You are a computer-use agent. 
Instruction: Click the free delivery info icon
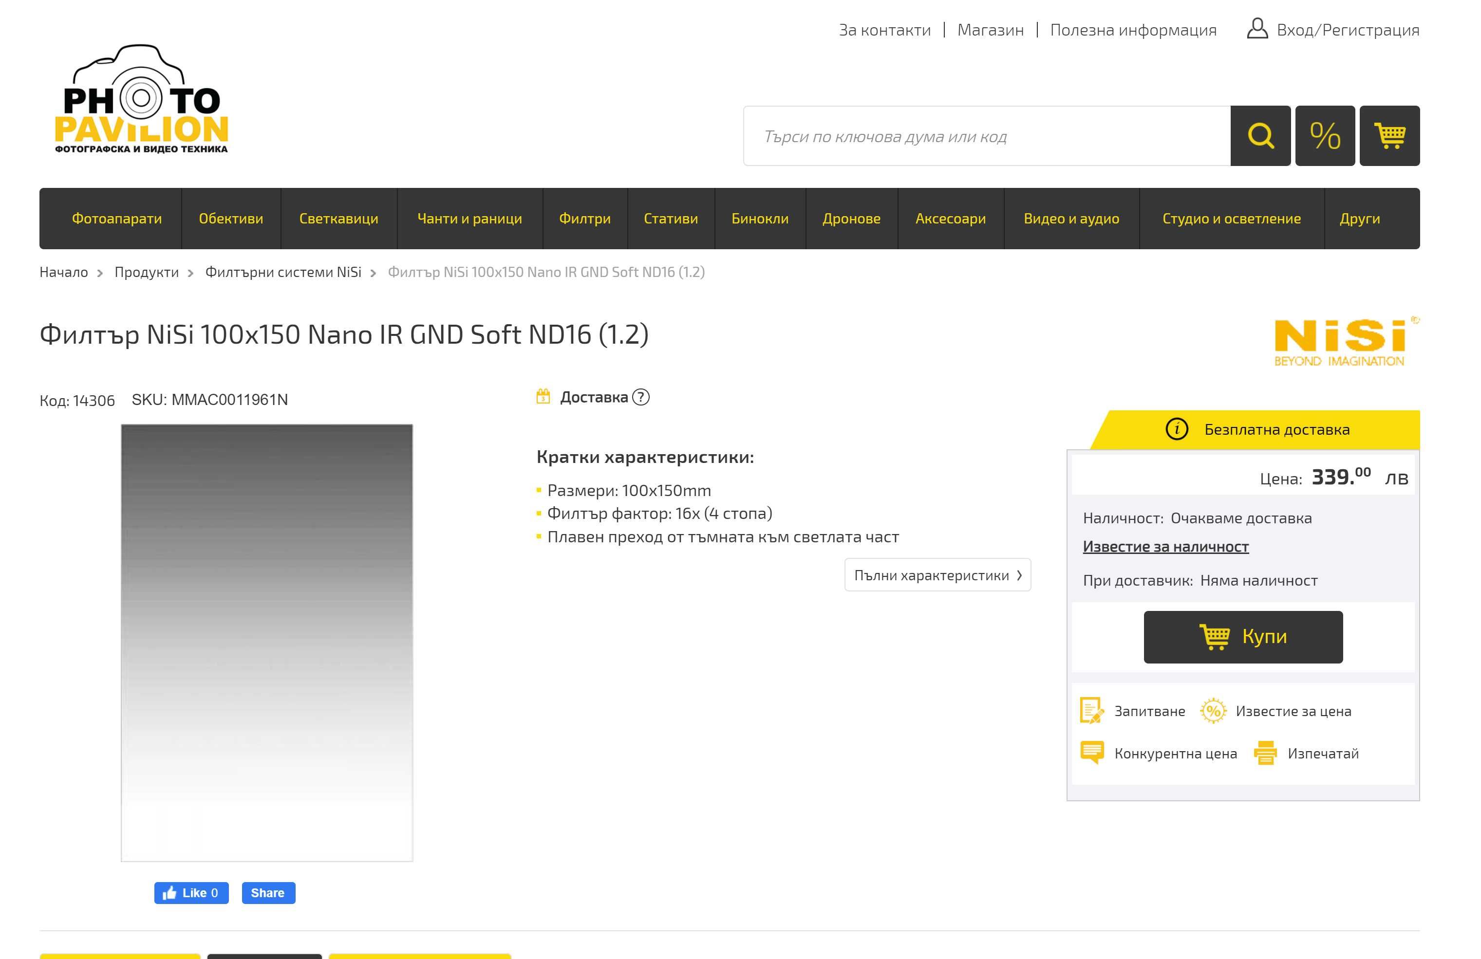tap(1176, 428)
